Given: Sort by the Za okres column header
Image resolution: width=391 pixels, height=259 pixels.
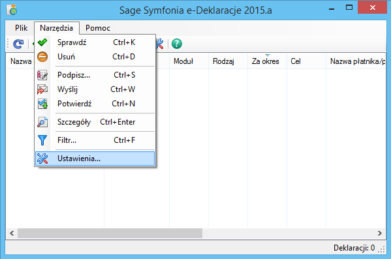Looking at the screenshot, I should pos(268,61).
